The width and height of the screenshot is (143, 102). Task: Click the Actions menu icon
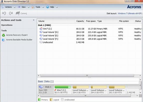3,7
